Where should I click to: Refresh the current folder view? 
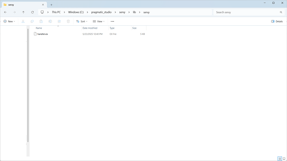coord(32,12)
